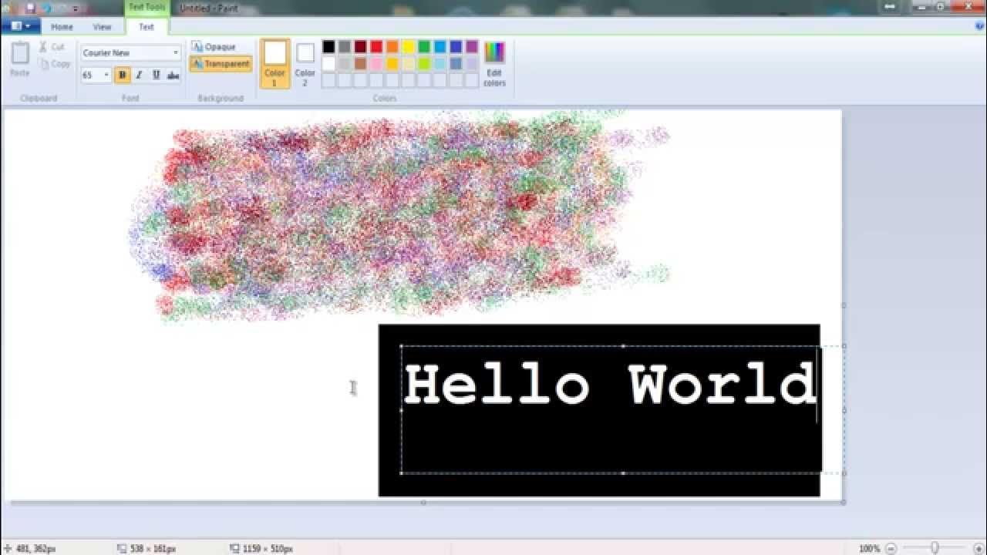Pick the green color swatch

point(424,47)
